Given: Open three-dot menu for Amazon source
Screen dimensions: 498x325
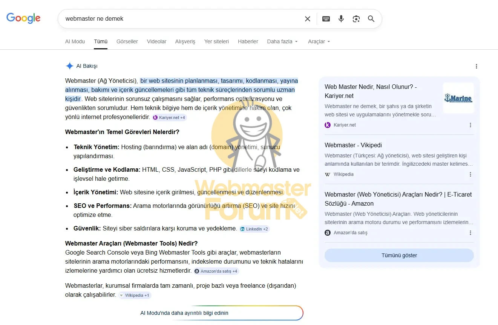Looking at the screenshot, I should tap(470, 233).
